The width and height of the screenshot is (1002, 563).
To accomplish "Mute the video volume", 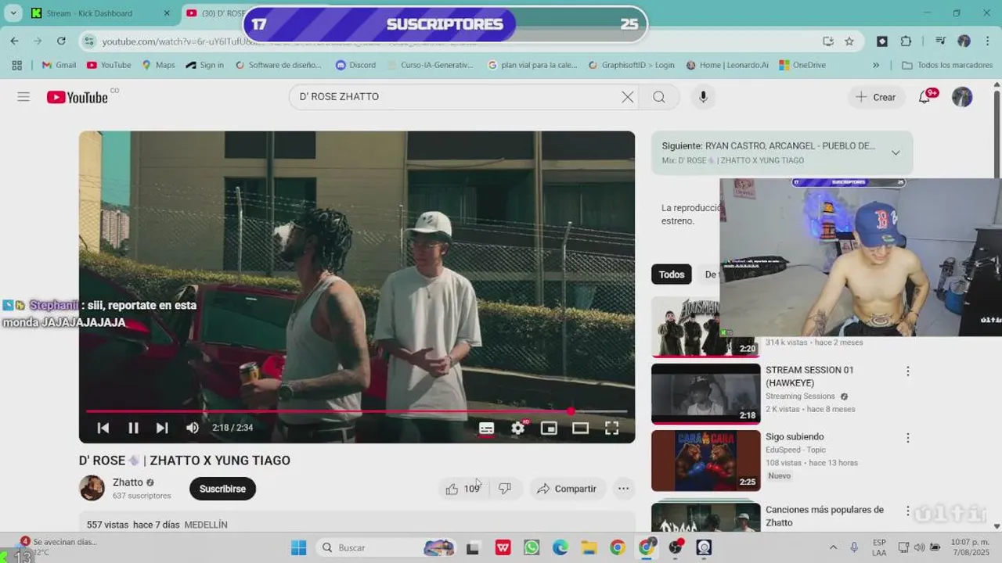I will (x=193, y=428).
